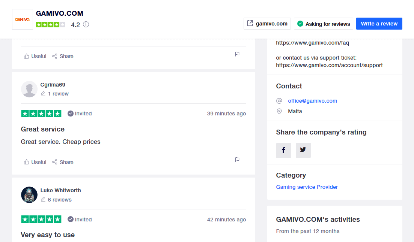
Task: Click the 39 minutes ago timestamp
Action: [226, 114]
